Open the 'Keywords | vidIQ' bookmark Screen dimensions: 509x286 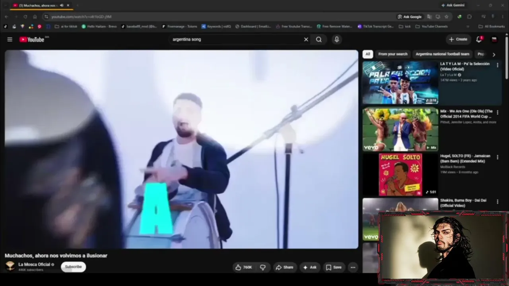pos(216,27)
